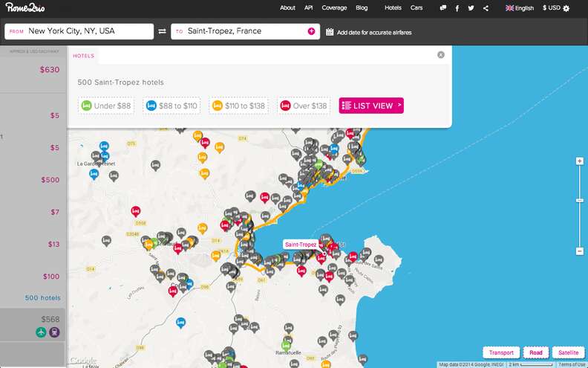Screen dimensions: 588x368
Task: Open hotels LIST VIEW
Action: pyautogui.click(x=371, y=106)
